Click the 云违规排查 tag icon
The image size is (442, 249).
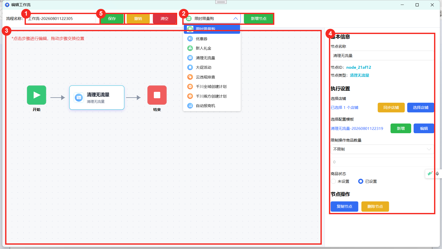(190, 77)
